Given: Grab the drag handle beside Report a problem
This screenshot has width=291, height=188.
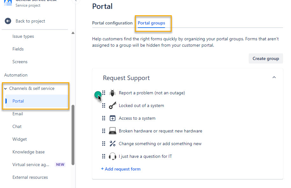Looking at the screenshot, I should coord(103,93).
